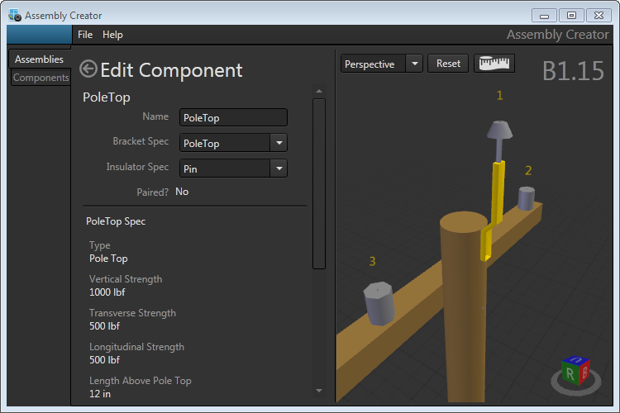The height and width of the screenshot is (413, 620).
Task: Switch to the Components tab
Action: (41, 78)
